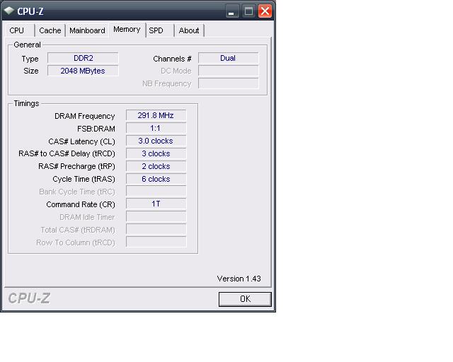Image resolution: width=453 pixels, height=362 pixels.
Task: Maximize the CPU-Z window
Action: tap(248, 11)
